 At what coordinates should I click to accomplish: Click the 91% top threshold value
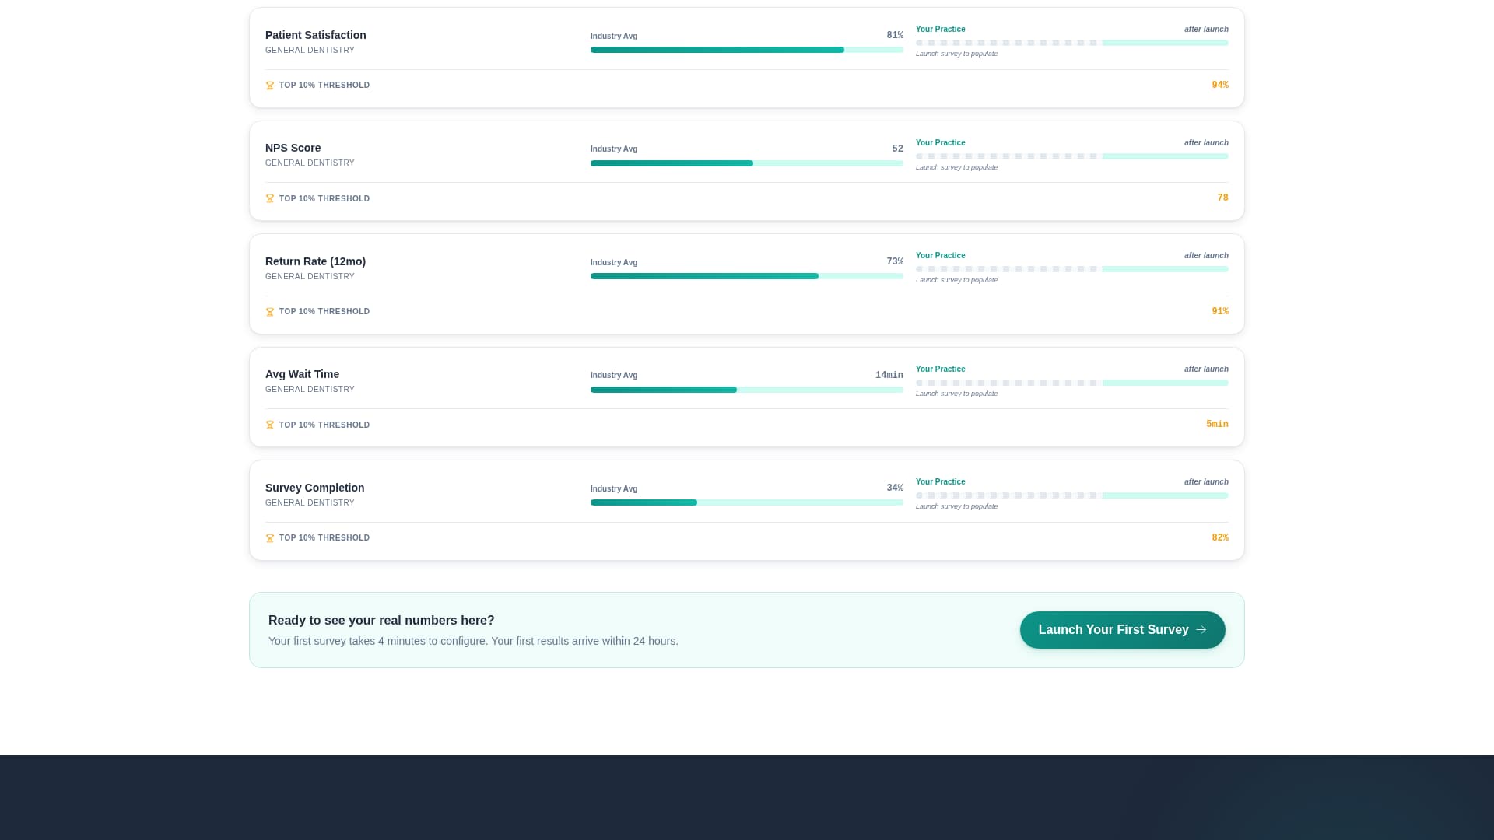point(1220,312)
